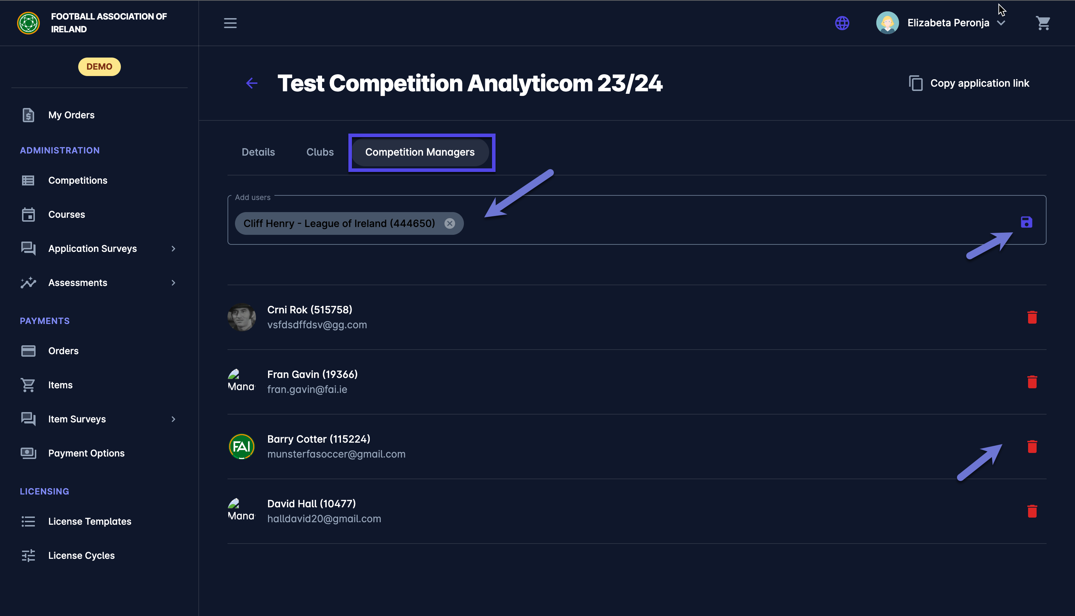Image resolution: width=1075 pixels, height=616 pixels.
Task: Toggle the hamburger sidebar menu
Action: 230,23
